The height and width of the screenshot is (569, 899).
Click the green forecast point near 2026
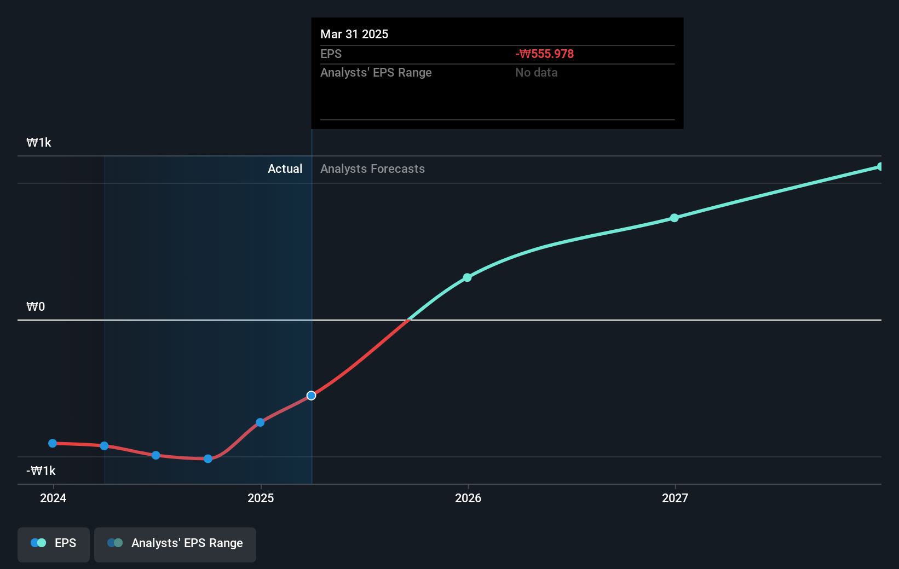[467, 277]
